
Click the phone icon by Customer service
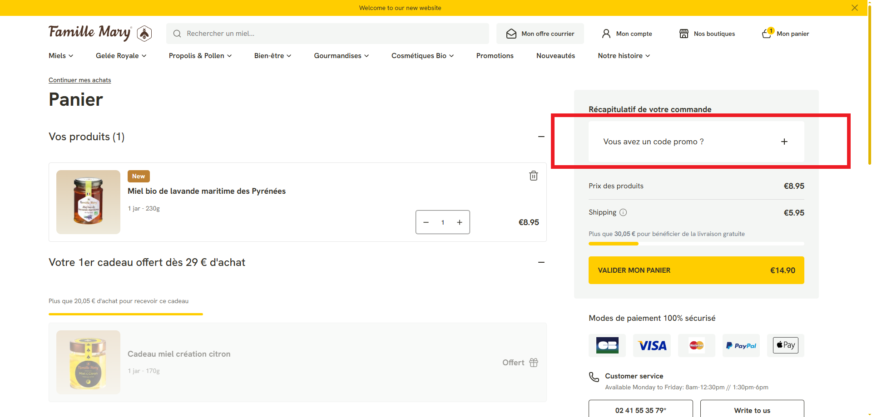click(594, 377)
